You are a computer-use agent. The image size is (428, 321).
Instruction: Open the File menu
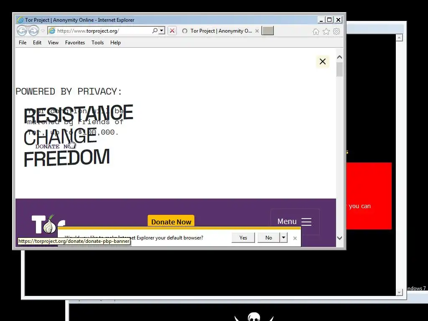(23, 43)
